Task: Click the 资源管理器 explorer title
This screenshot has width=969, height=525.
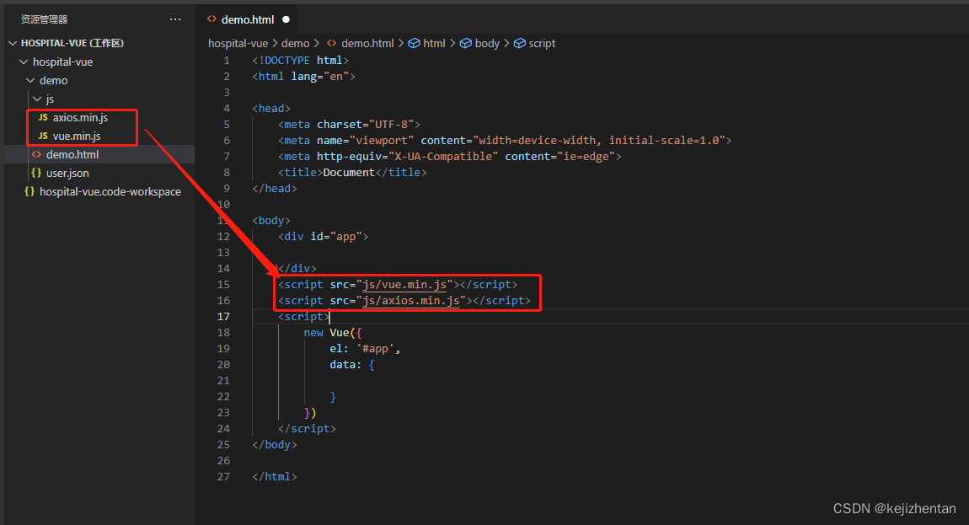Action: click(44, 19)
